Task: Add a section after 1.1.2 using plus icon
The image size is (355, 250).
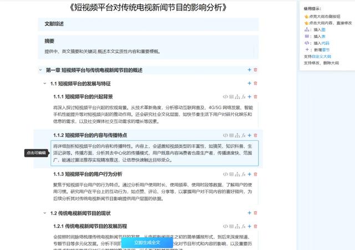Action: point(249,135)
